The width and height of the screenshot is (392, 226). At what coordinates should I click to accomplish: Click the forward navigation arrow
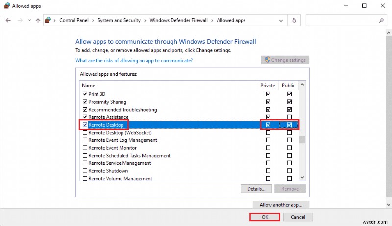tap(20, 21)
